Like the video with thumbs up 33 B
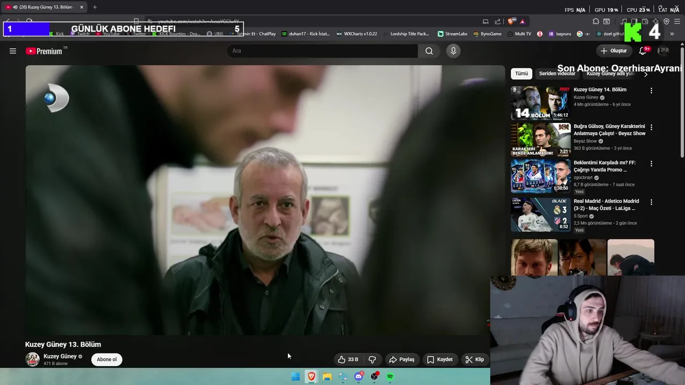The height and width of the screenshot is (385, 685). (x=347, y=359)
